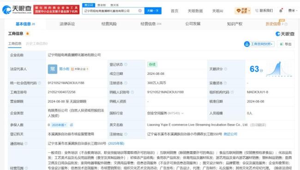Screen dimensions: 300x170
Task: Switch to the 基本信息 tab
Action: click(x=25, y=24)
